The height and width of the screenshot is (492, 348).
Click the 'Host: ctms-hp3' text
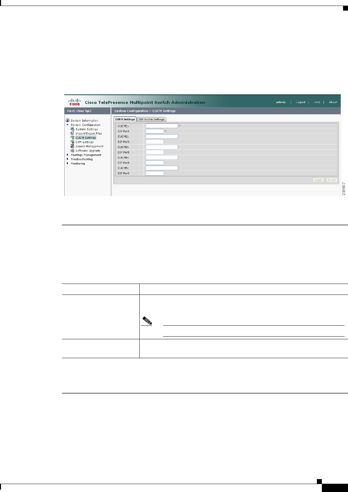[79, 111]
